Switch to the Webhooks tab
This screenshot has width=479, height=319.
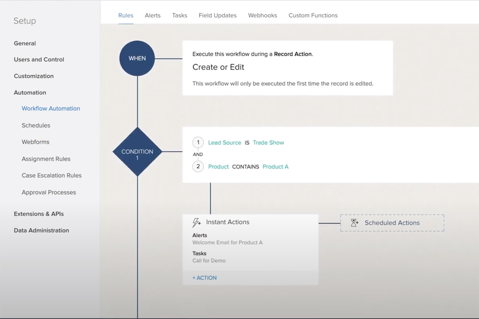click(262, 15)
